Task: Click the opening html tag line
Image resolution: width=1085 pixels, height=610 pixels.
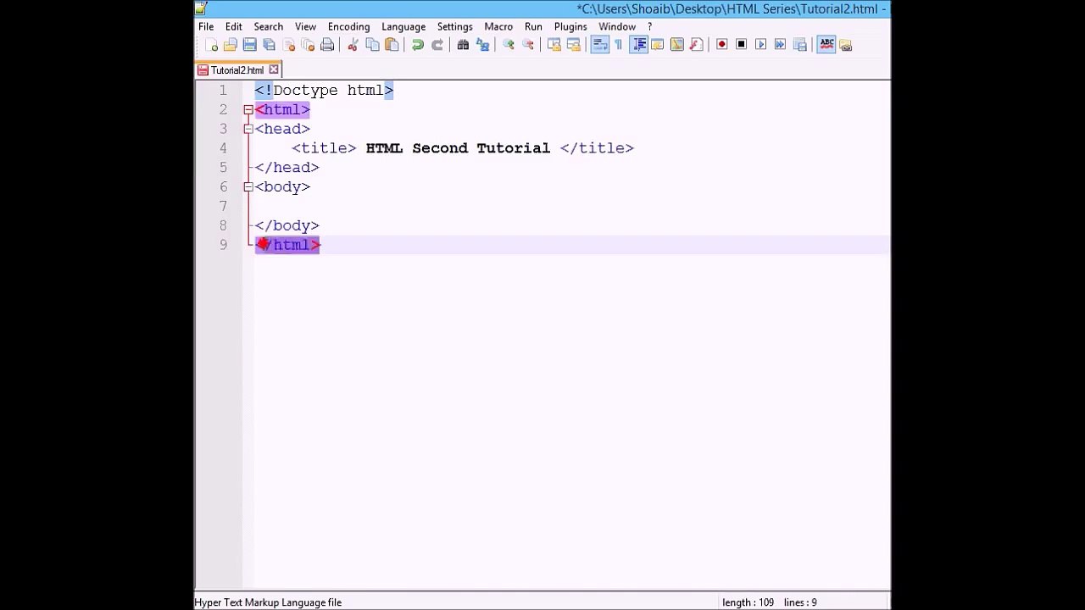Action: pyautogui.click(x=282, y=109)
